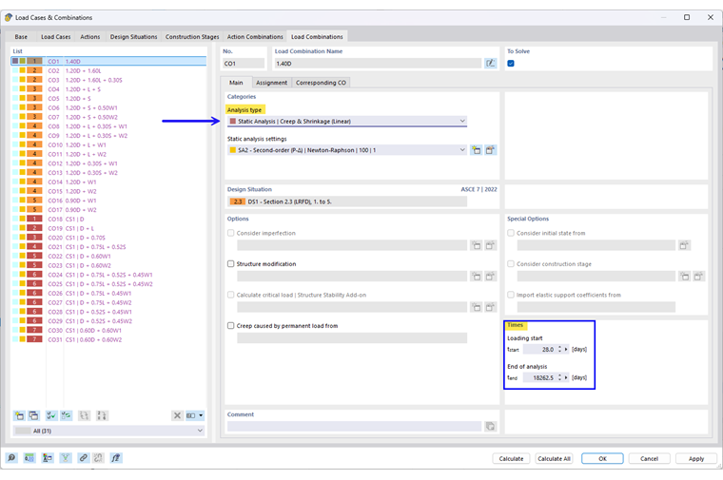Screen dimensions: 723x480
Task: Switch to the Load Cases tab
Action: 56,37
